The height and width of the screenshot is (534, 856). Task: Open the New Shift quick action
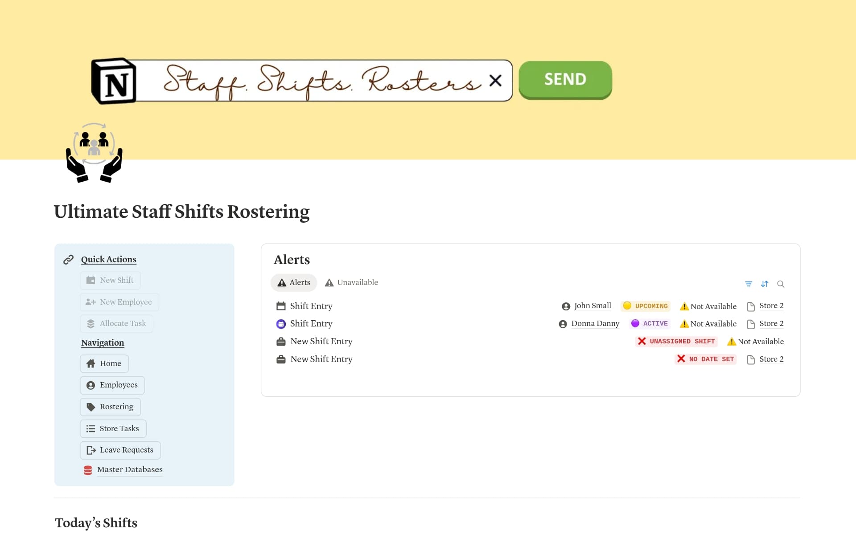[x=110, y=280]
